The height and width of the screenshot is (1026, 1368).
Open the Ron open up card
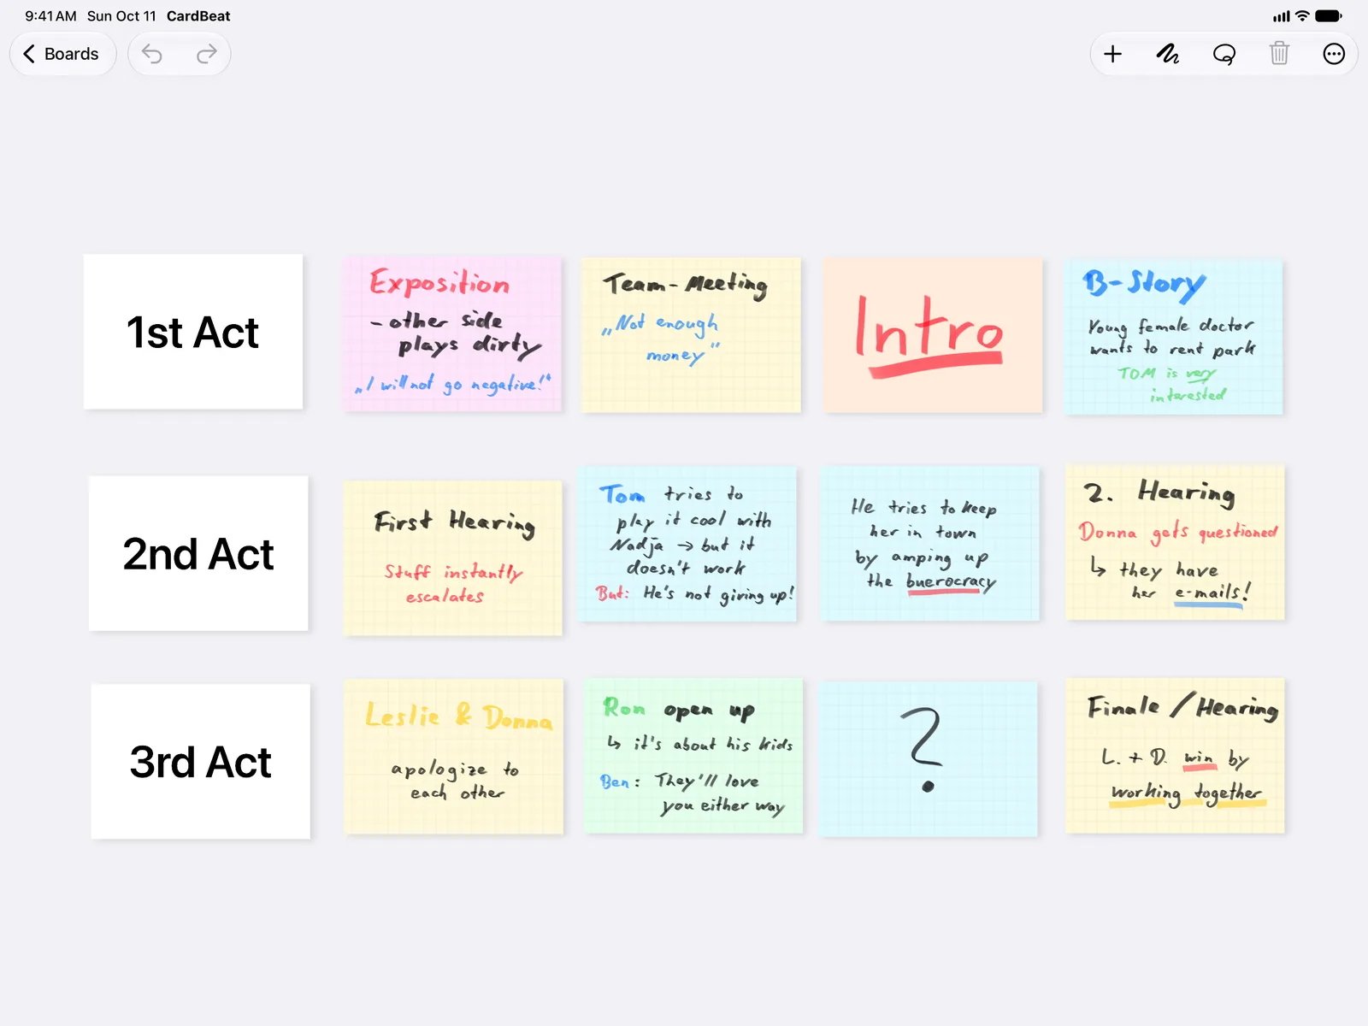tap(693, 756)
